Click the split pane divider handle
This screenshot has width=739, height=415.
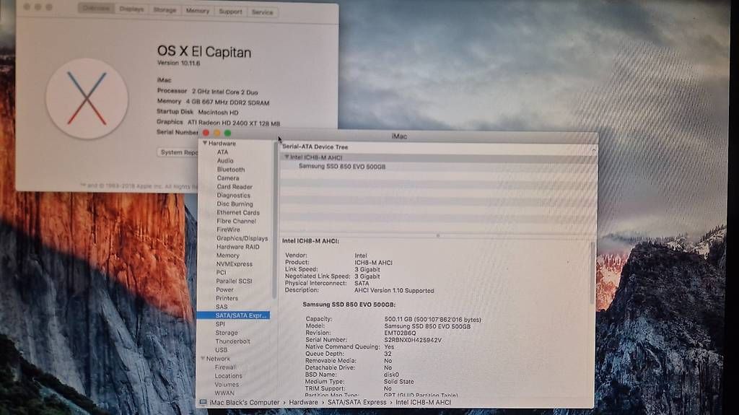point(438,235)
